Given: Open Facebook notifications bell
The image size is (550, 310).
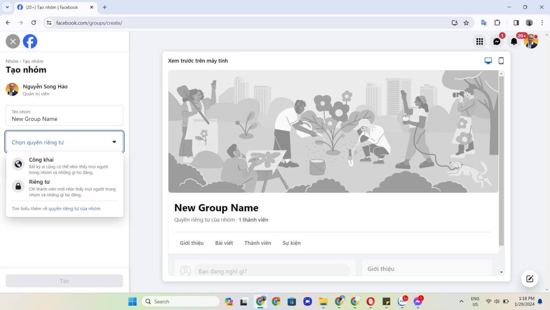Looking at the screenshot, I should pos(514,41).
